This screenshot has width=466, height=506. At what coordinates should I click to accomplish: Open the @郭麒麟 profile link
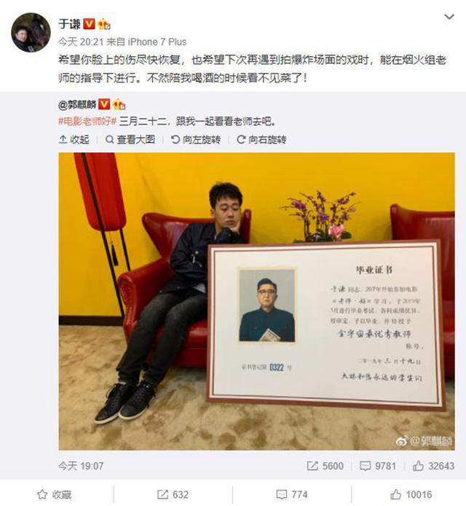pyautogui.click(x=77, y=104)
